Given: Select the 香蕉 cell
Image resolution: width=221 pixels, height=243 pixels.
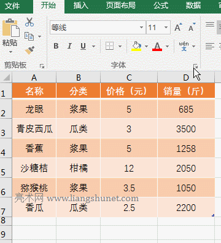Looking at the screenshot, I should point(34,148).
